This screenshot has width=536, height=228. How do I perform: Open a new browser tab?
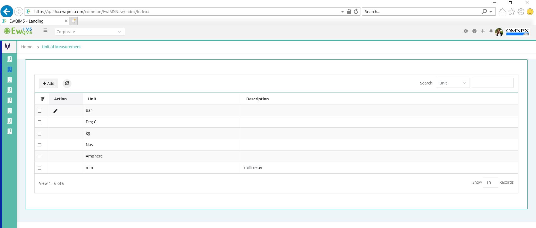74,21
